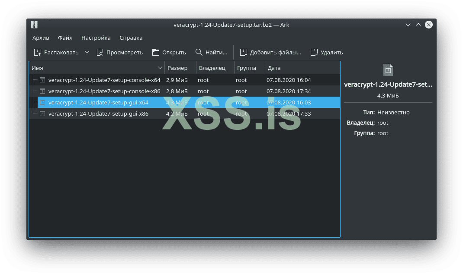Click date cell 07.08.2020 17:34
Screen dimensions: 463x274
[x=289, y=91]
